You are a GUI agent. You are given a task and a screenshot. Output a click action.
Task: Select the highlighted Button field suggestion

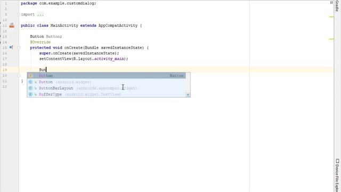click(x=107, y=76)
